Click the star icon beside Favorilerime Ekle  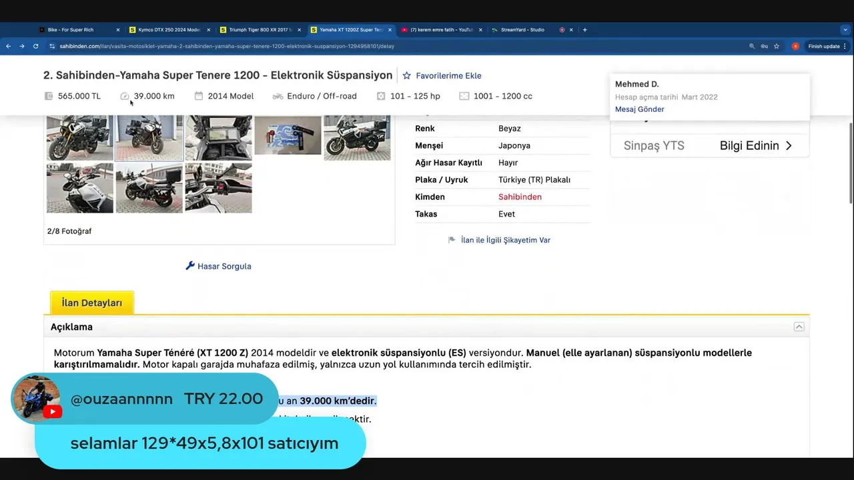click(406, 76)
